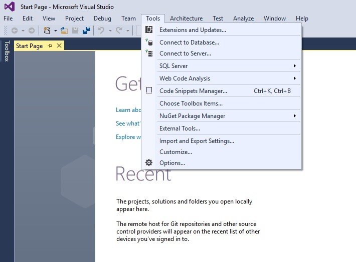This screenshot has height=262, width=356.
Task: Open the Debug menu
Action: point(102,18)
